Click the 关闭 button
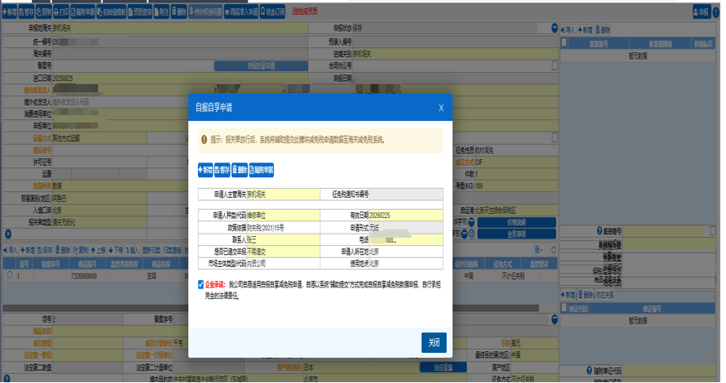Viewport: 726px width, 383px height. pyautogui.click(x=433, y=342)
